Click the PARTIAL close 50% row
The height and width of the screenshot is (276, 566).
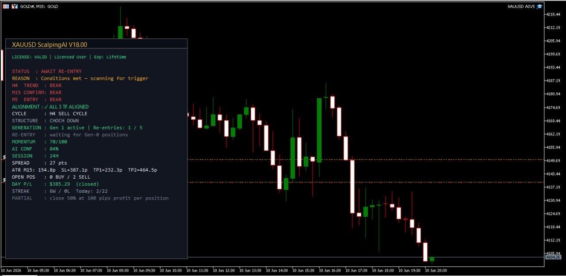tap(90, 198)
